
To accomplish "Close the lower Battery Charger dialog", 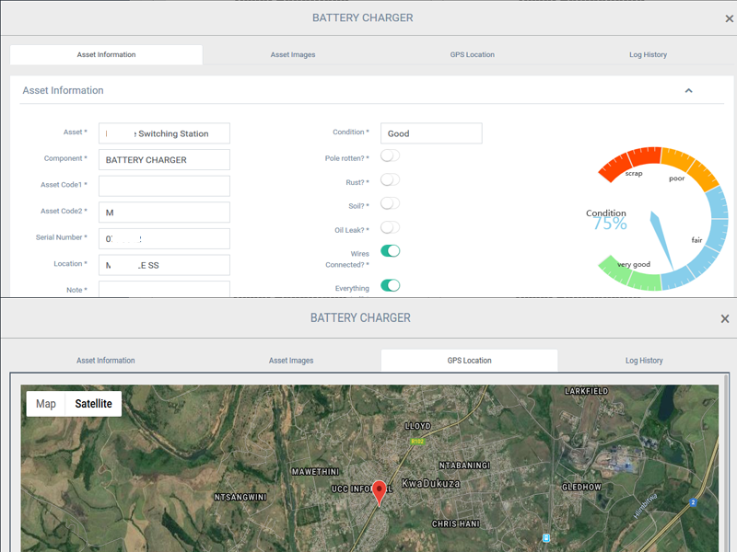I will (724, 318).
